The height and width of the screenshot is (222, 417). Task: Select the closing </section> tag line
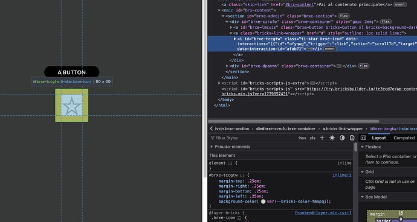click(238, 72)
